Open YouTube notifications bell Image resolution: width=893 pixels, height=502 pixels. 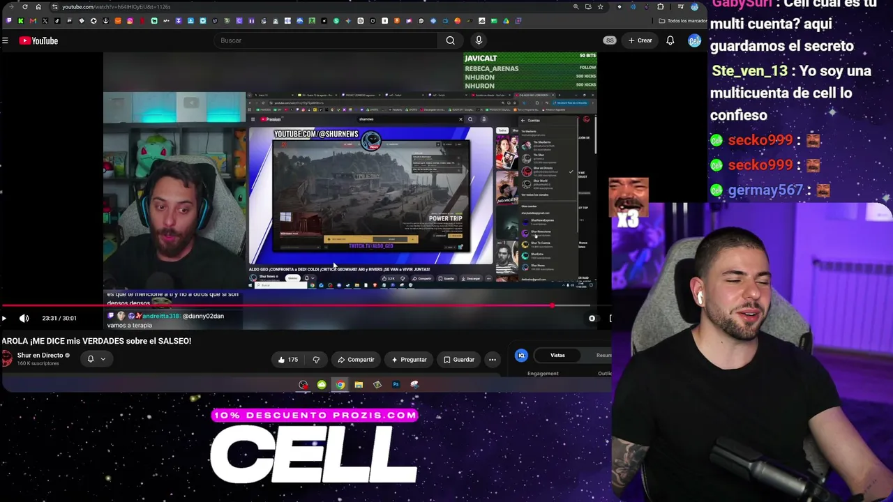tap(670, 40)
